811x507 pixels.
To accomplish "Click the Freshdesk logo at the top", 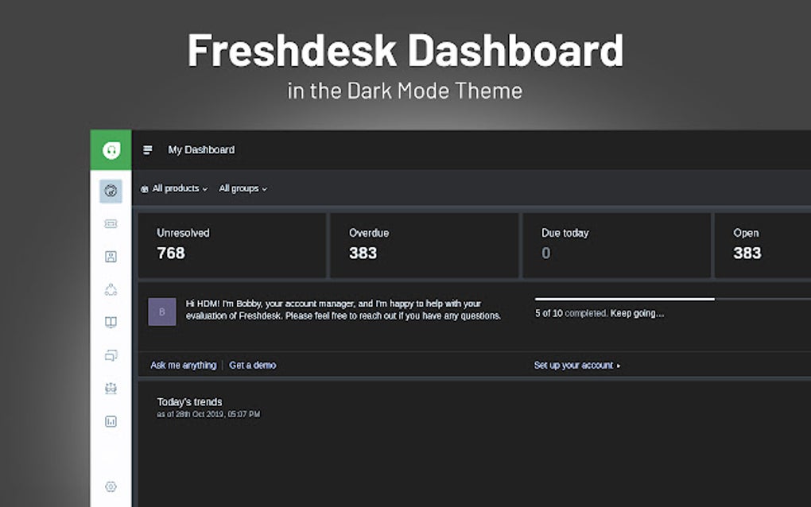I will [111, 149].
